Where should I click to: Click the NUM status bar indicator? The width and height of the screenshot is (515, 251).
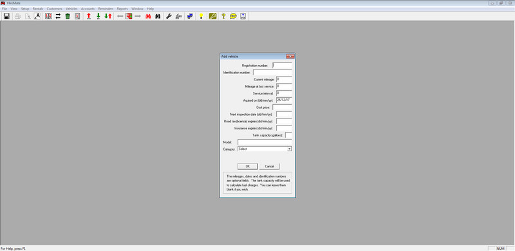click(501, 248)
